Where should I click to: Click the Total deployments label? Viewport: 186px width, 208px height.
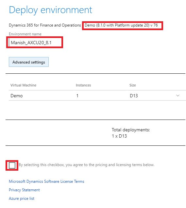point(131,130)
